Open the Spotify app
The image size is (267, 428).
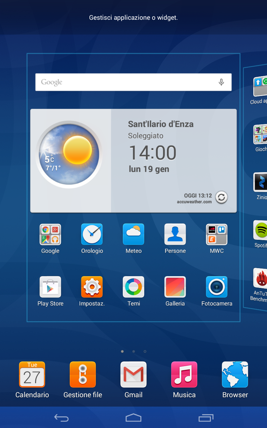[260, 230]
